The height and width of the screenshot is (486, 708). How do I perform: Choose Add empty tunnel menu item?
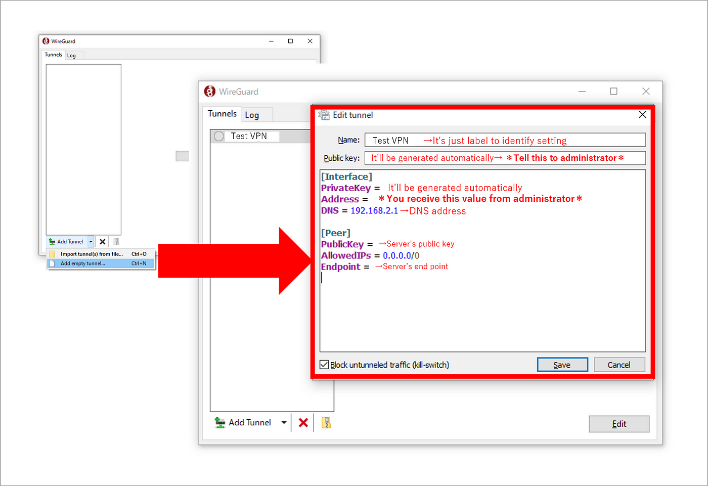tap(101, 263)
